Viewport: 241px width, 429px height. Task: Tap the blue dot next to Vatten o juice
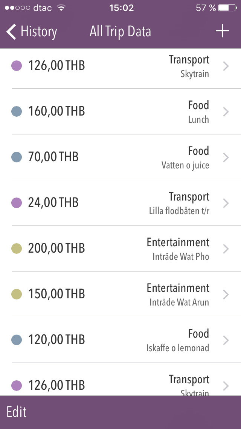coord(17,157)
